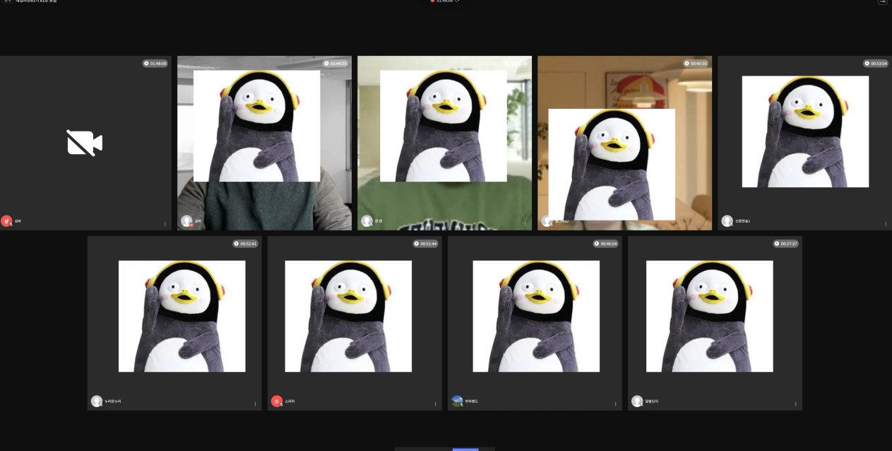Select the video feed on the 00:45:50 tile

click(x=624, y=143)
